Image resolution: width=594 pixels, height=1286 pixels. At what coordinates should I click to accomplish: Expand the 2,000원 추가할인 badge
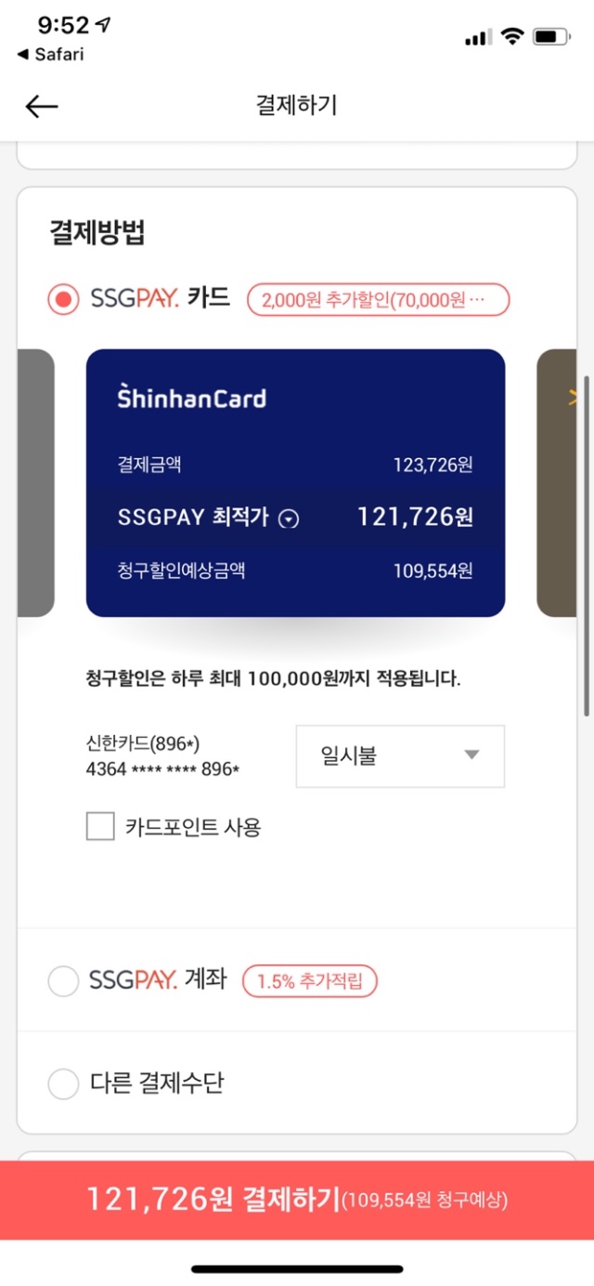(379, 300)
